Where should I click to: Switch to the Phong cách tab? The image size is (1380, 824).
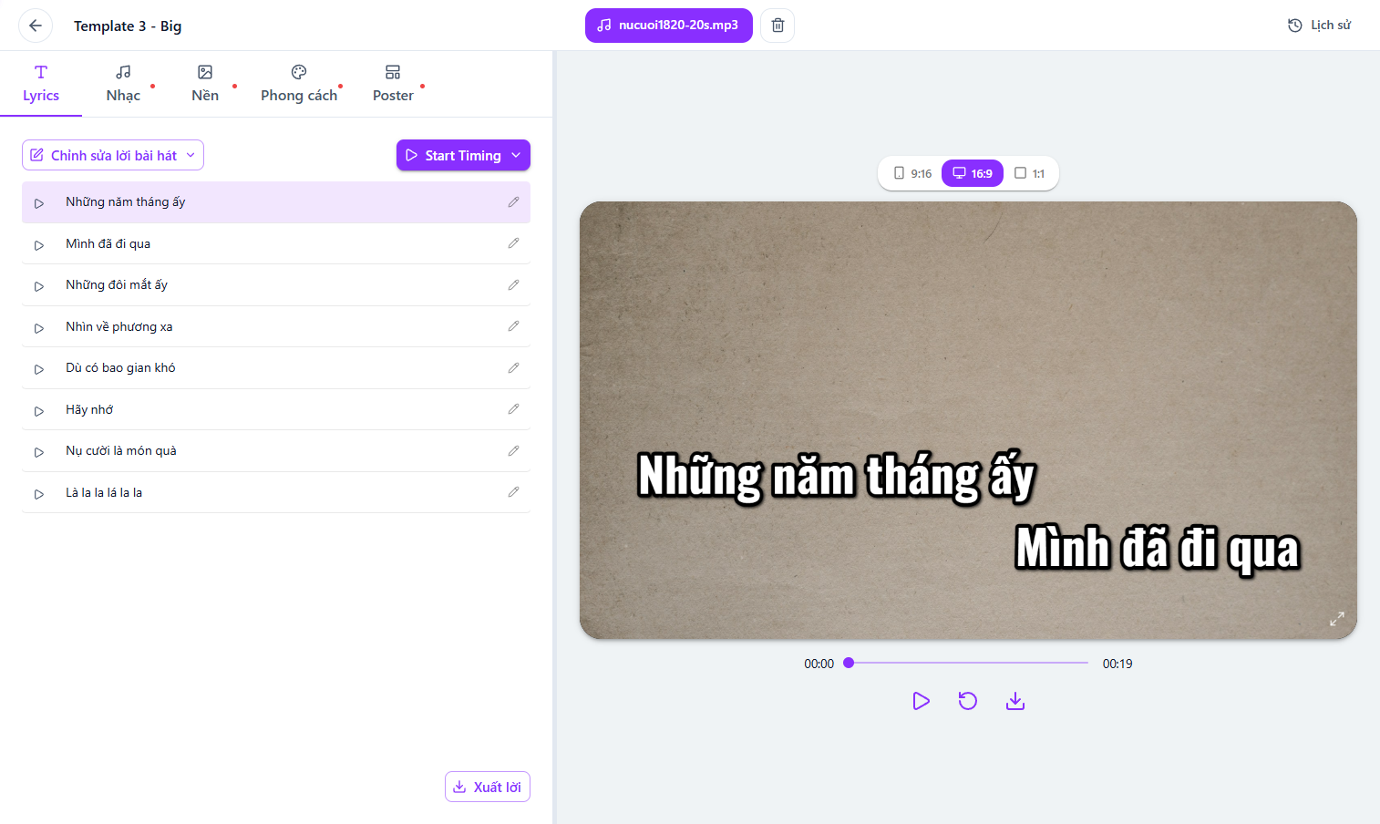(x=299, y=84)
